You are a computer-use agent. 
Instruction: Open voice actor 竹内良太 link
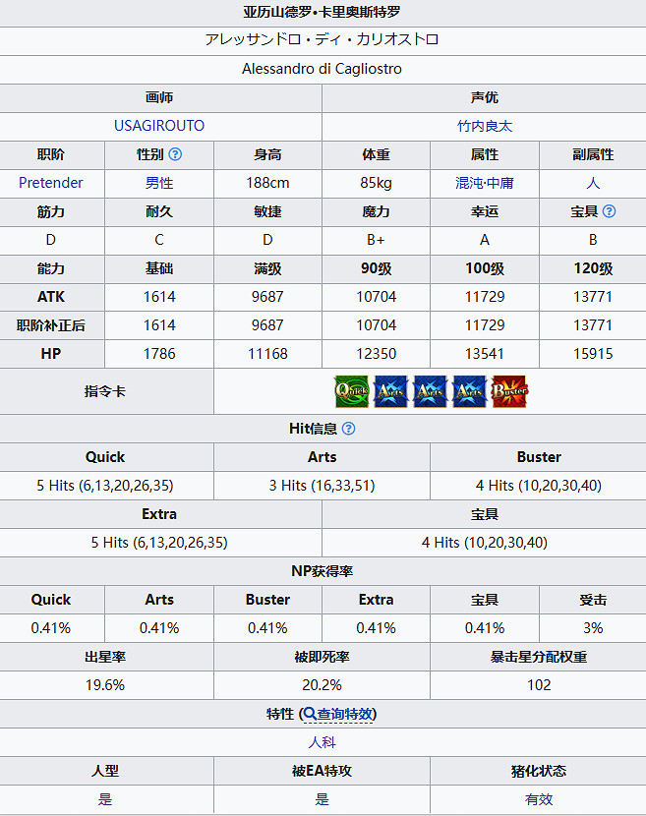tap(484, 126)
